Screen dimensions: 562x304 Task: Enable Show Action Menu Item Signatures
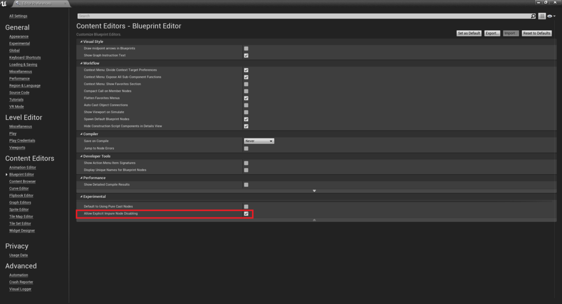pyautogui.click(x=246, y=163)
